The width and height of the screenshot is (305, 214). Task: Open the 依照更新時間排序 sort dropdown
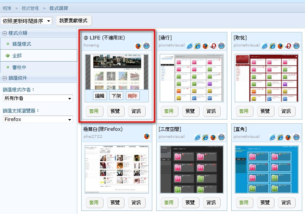(x=27, y=21)
